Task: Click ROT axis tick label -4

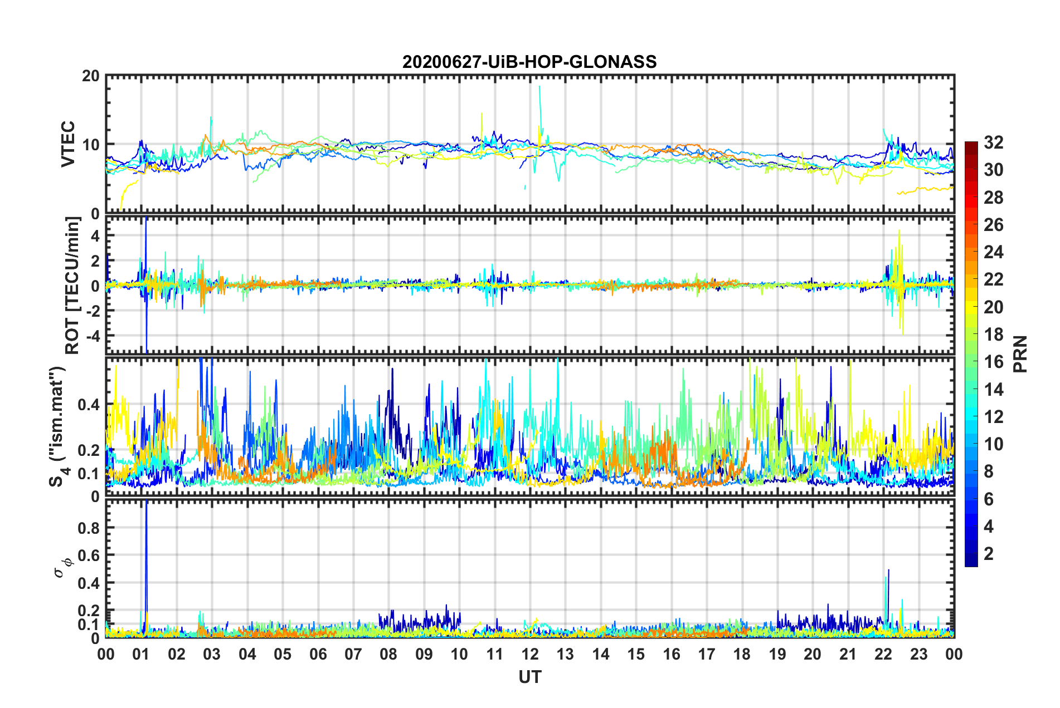Action: [93, 336]
